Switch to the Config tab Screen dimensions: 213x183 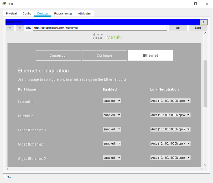pyautogui.click(x=27, y=14)
